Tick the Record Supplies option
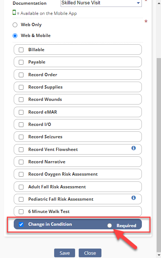161x258 pixels. click(21, 87)
